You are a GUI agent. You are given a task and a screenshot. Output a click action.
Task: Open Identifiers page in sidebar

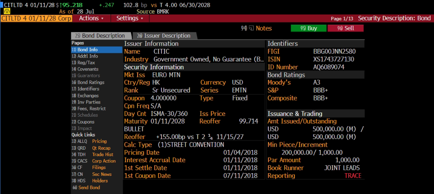pos(85,89)
